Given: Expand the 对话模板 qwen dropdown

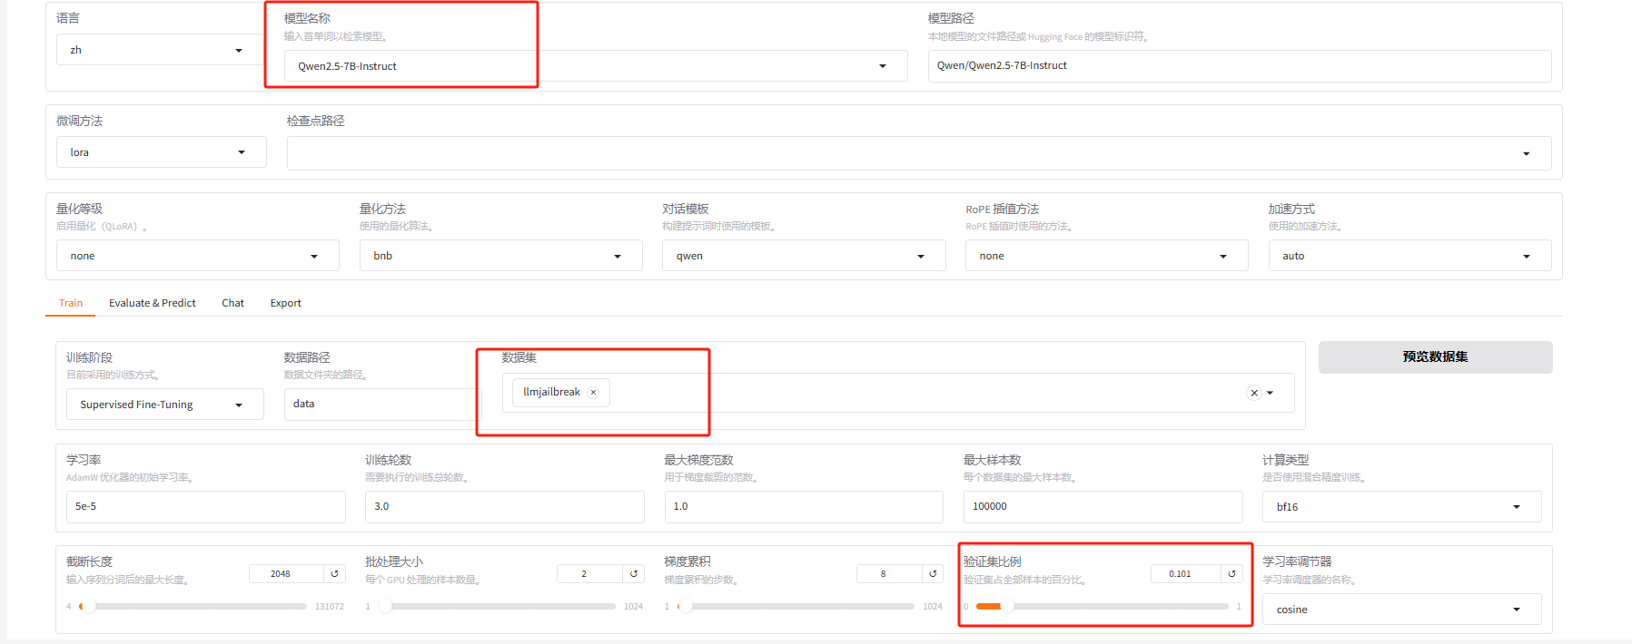Looking at the screenshot, I should [803, 256].
